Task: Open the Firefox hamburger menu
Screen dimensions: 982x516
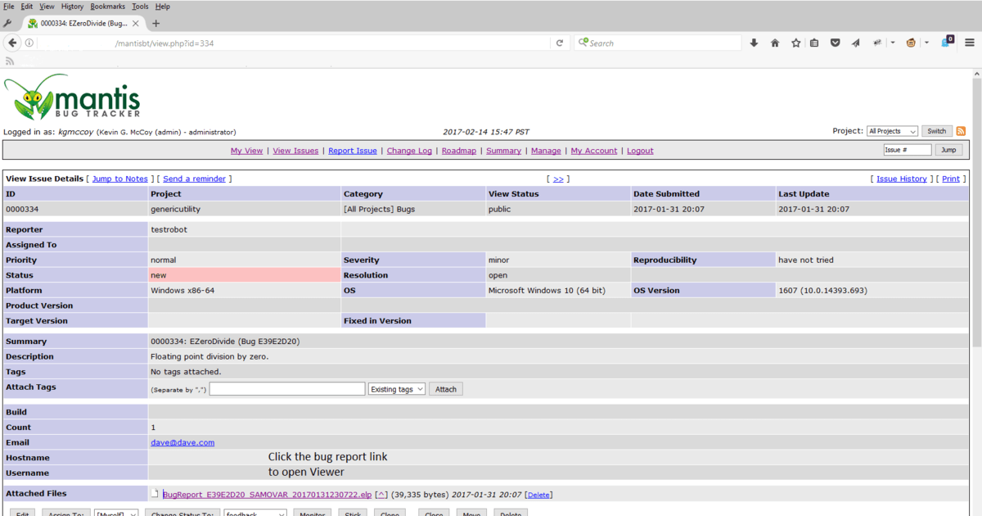Action: [969, 42]
